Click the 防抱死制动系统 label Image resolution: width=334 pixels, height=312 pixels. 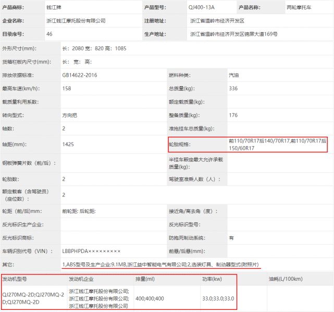pos(187,238)
